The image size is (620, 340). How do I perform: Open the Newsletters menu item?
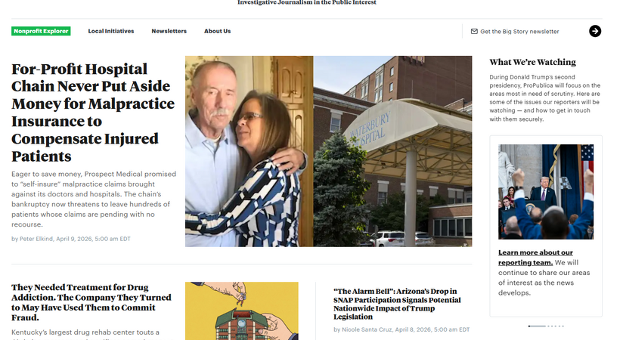(169, 31)
